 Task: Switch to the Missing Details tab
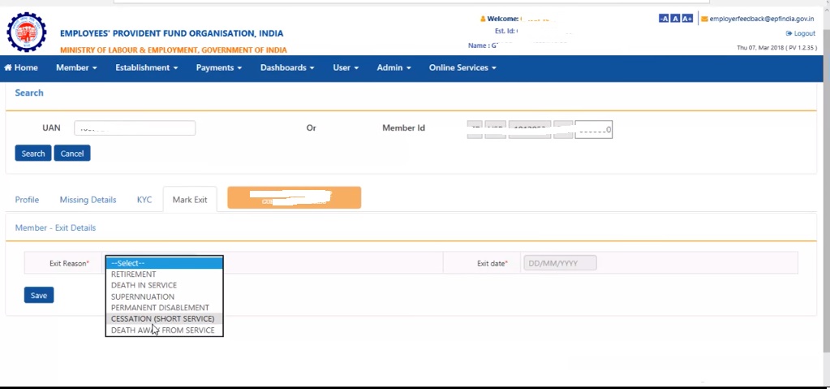click(88, 200)
